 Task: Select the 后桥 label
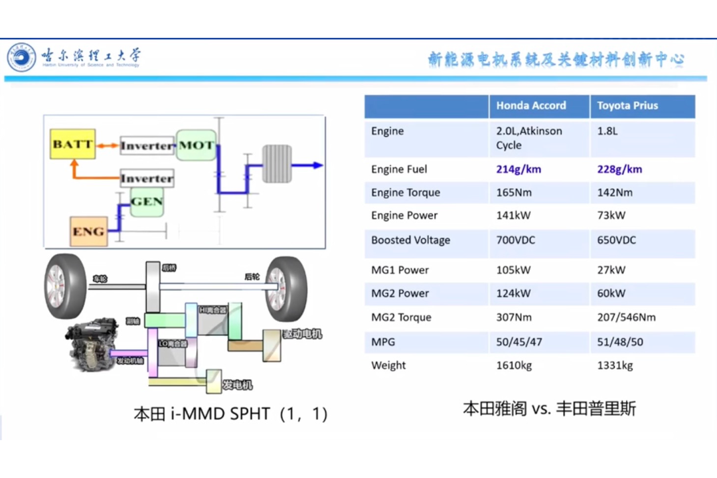[169, 268]
